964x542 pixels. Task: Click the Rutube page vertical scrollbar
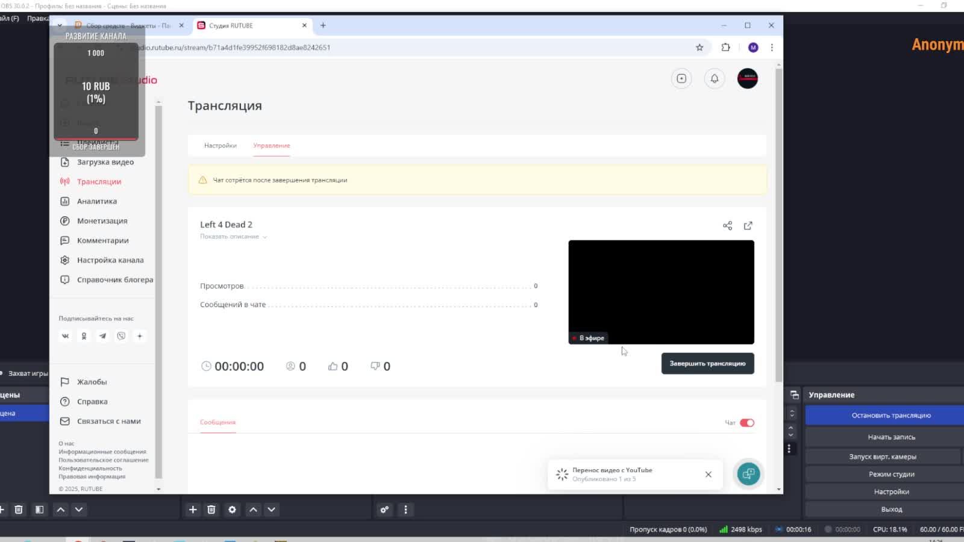point(778,226)
